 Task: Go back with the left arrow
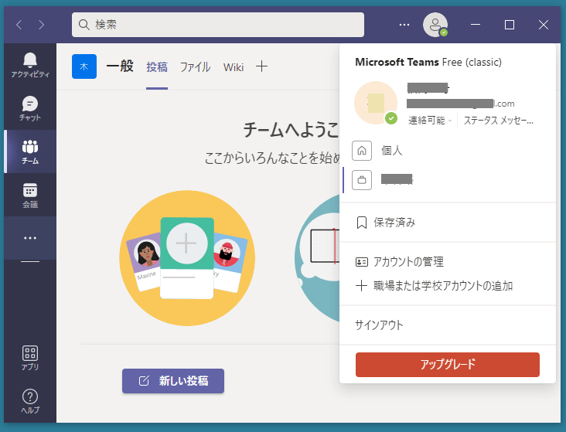(x=19, y=25)
